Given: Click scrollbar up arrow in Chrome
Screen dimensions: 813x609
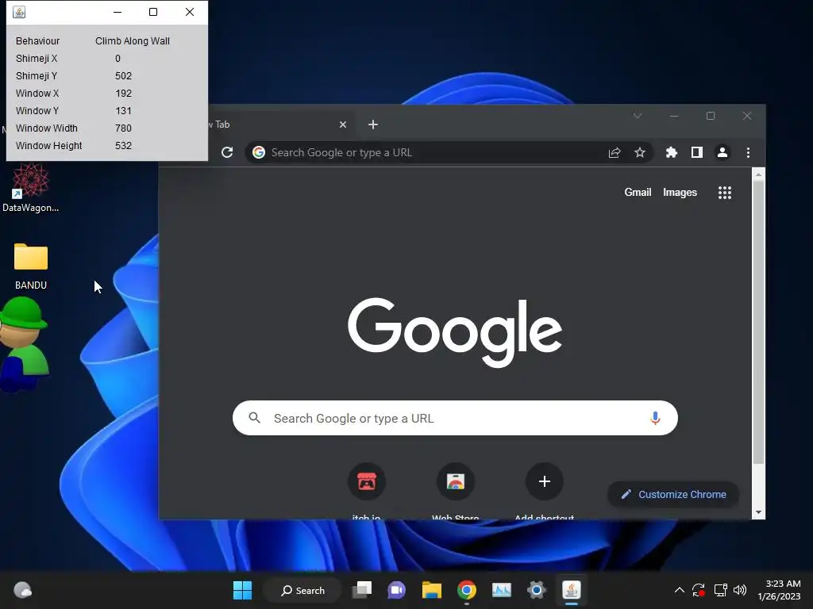Looking at the screenshot, I should coord(758,174).
